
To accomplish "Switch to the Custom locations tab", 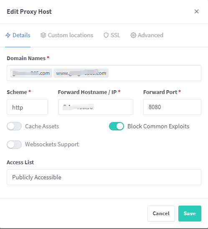I will [67, 35].
